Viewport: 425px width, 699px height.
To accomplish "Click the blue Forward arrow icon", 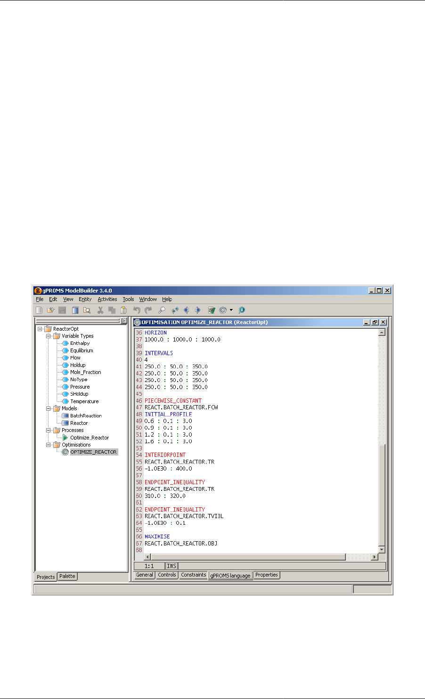I will pos(197,310).
